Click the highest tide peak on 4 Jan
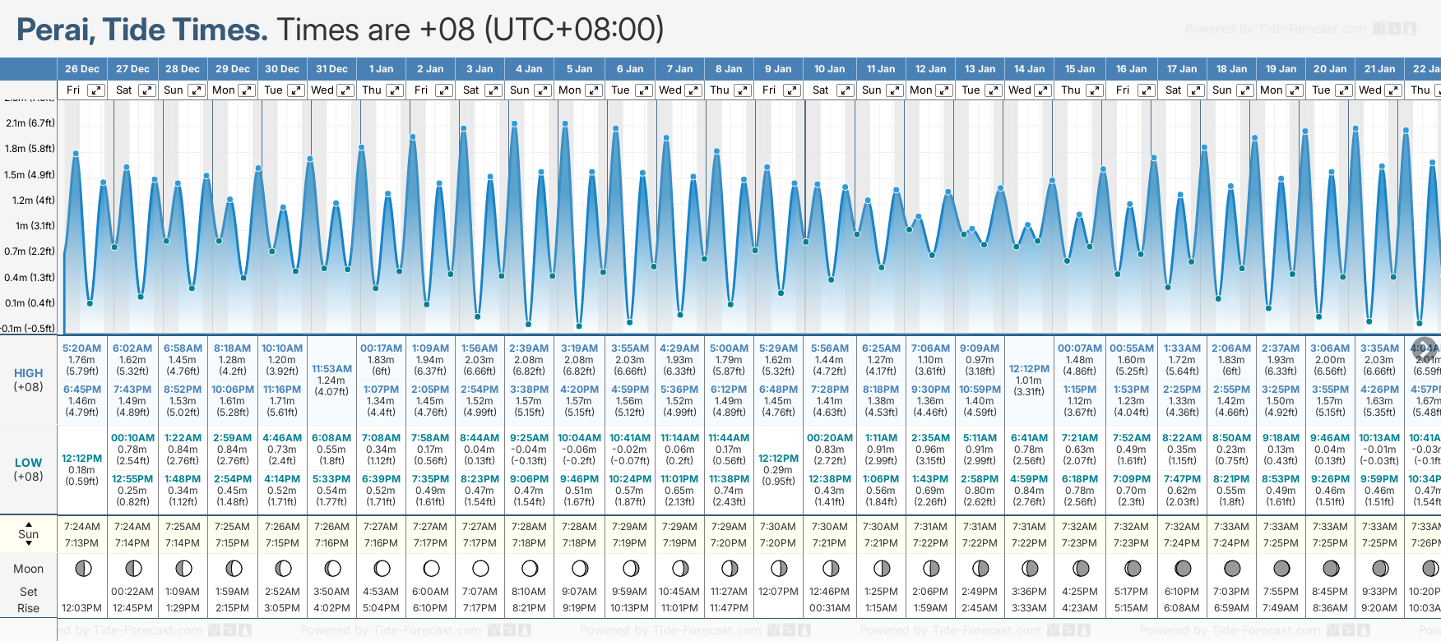1441x641 pixels. point(515,124)
